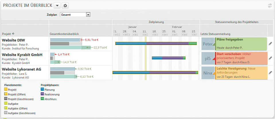Click the Peter avatar thumbnail
Image resolution: width=275 pixels, height=119 pixels.
(x=208, y=44)
